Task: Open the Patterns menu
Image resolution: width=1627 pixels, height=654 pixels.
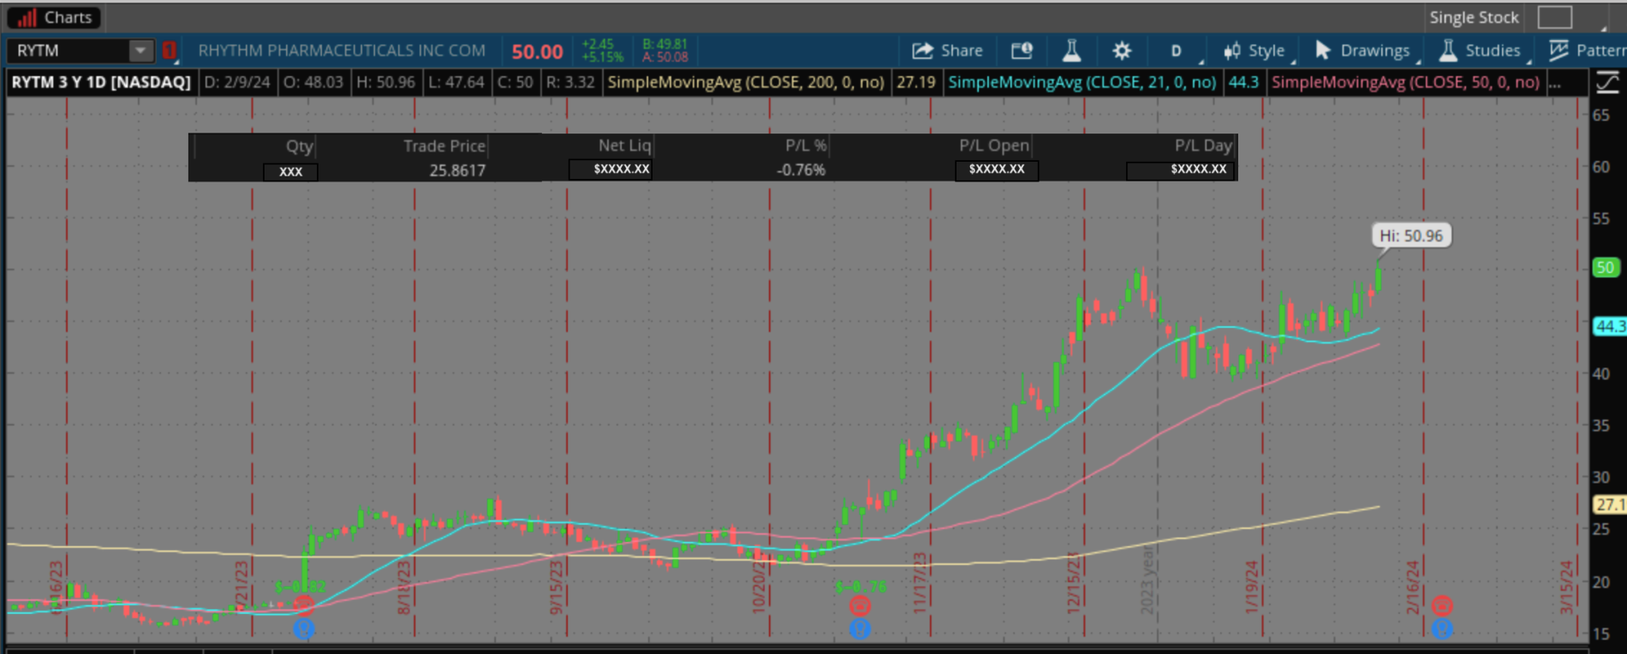Action: pos(1588,51)
